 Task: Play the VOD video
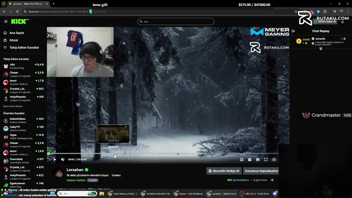(55, 159)
